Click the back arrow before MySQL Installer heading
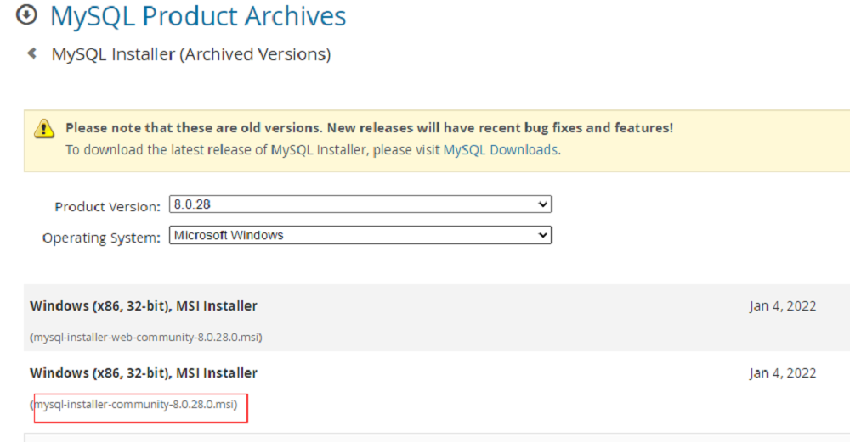This screenshot has width=850, height=442. 32,53
